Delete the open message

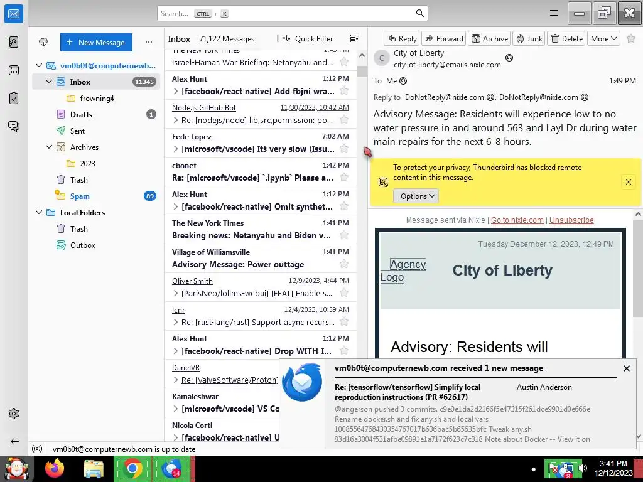click(x=566, y=38)
